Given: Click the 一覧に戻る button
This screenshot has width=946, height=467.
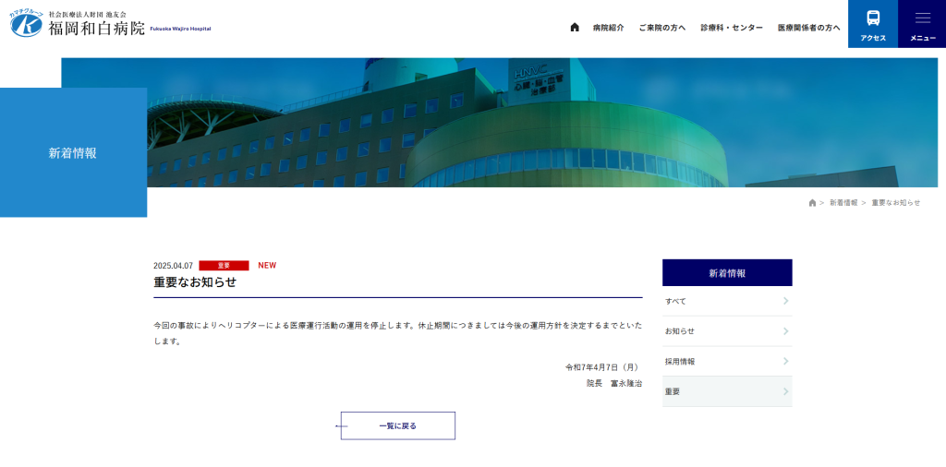Looking at the screenshot, I should click(x=398, y=425).
